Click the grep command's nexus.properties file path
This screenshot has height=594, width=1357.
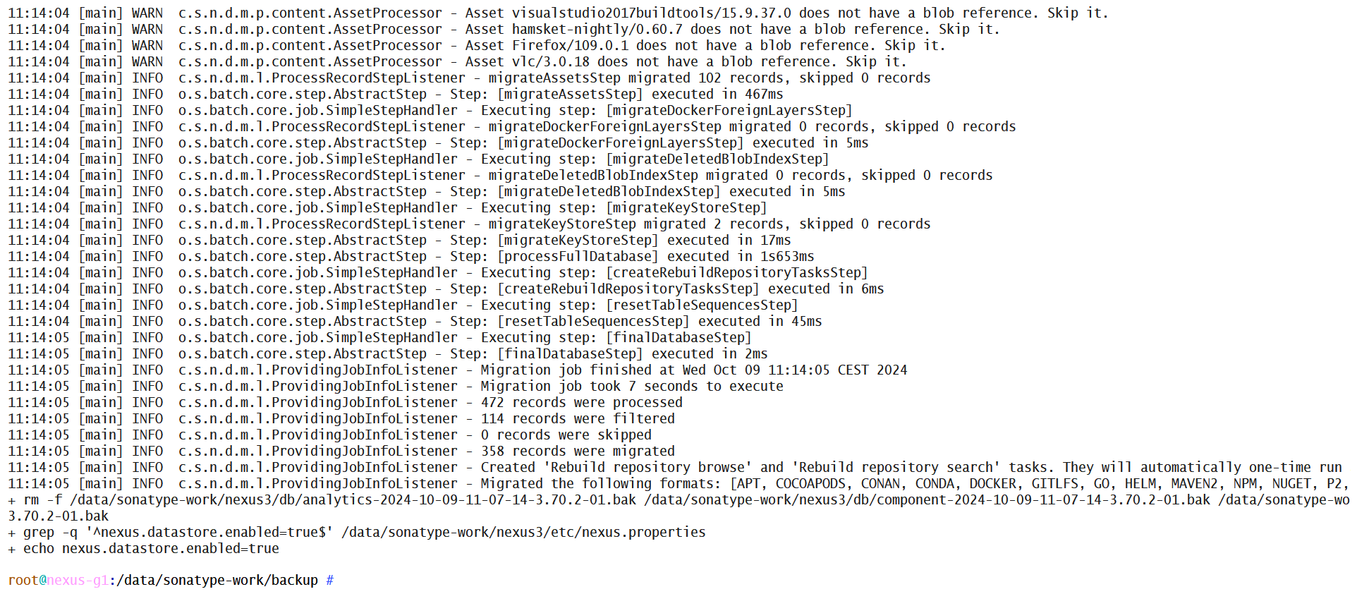point(523,533)
